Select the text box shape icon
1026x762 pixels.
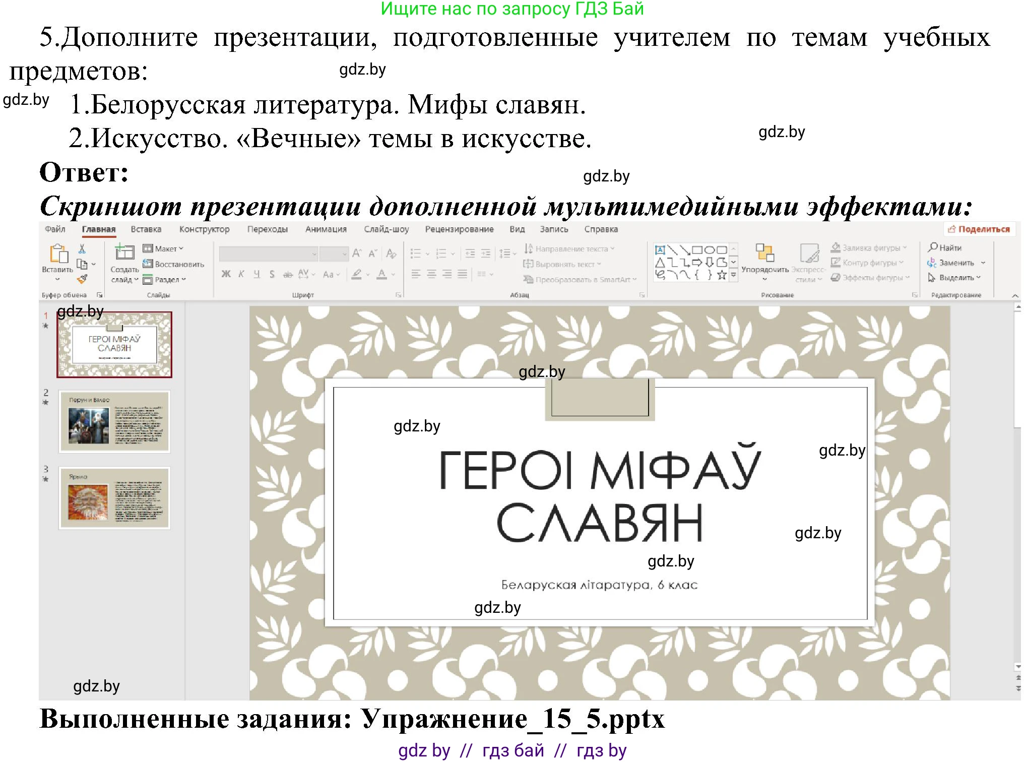click(x=661, y=249)
